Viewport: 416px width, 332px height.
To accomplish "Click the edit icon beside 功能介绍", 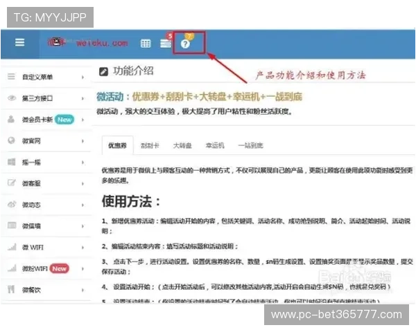I will coord(103,71).
